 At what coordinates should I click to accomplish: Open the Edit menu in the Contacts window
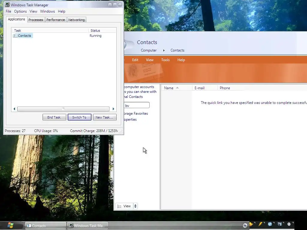coord(135,60)
